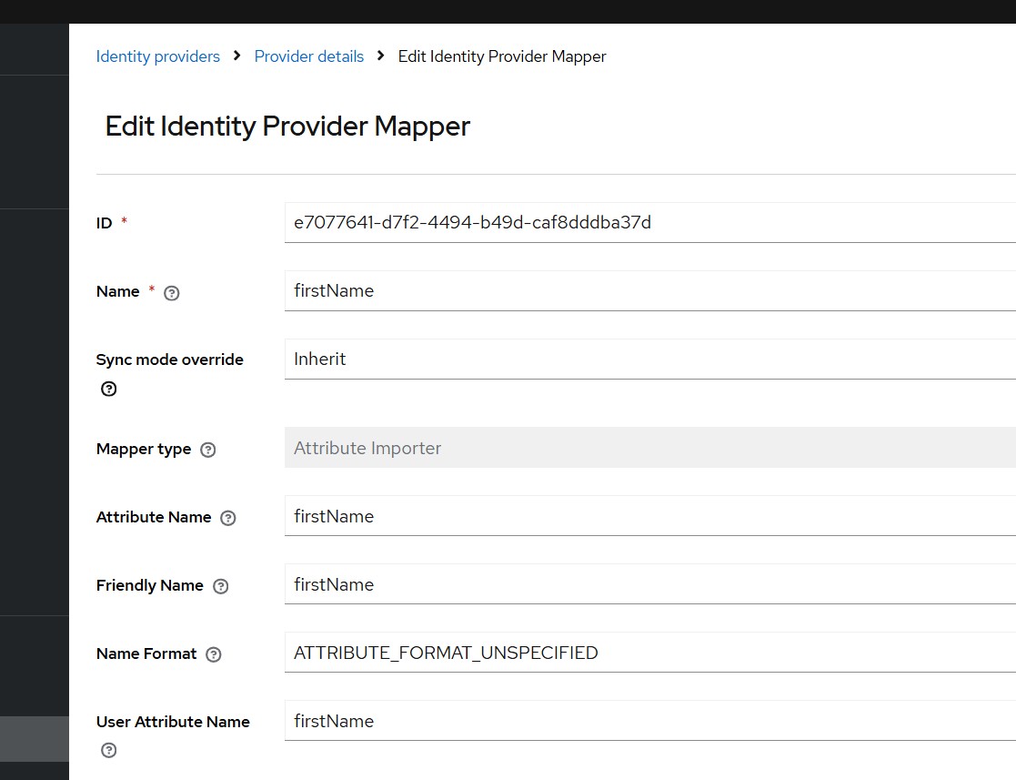Viewport: 1016px width, 780px height.
Task: Expand the collapsed left sidebar menu
Action: click(x=35, y=49)
